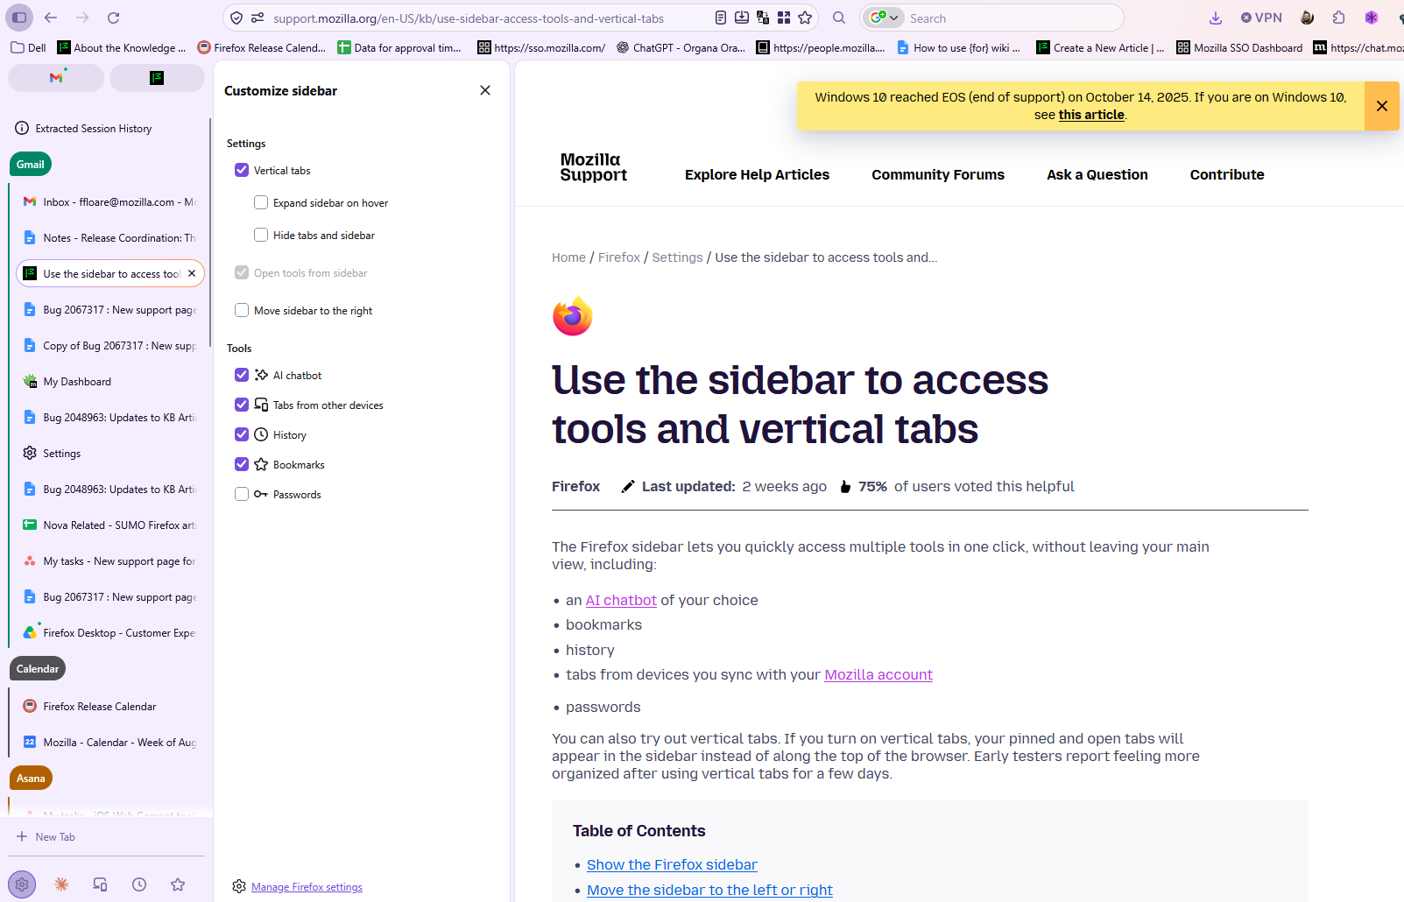Focus the toolbar Search field
Screen dimensions: 1404x902
coord(1012,18)
